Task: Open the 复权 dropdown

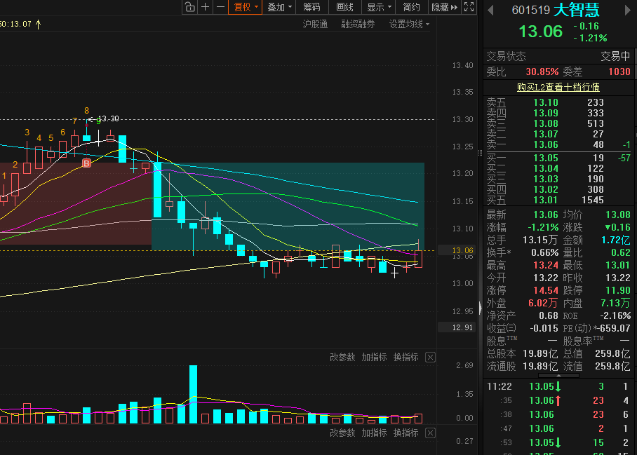Action: click(x=246, y=7)
